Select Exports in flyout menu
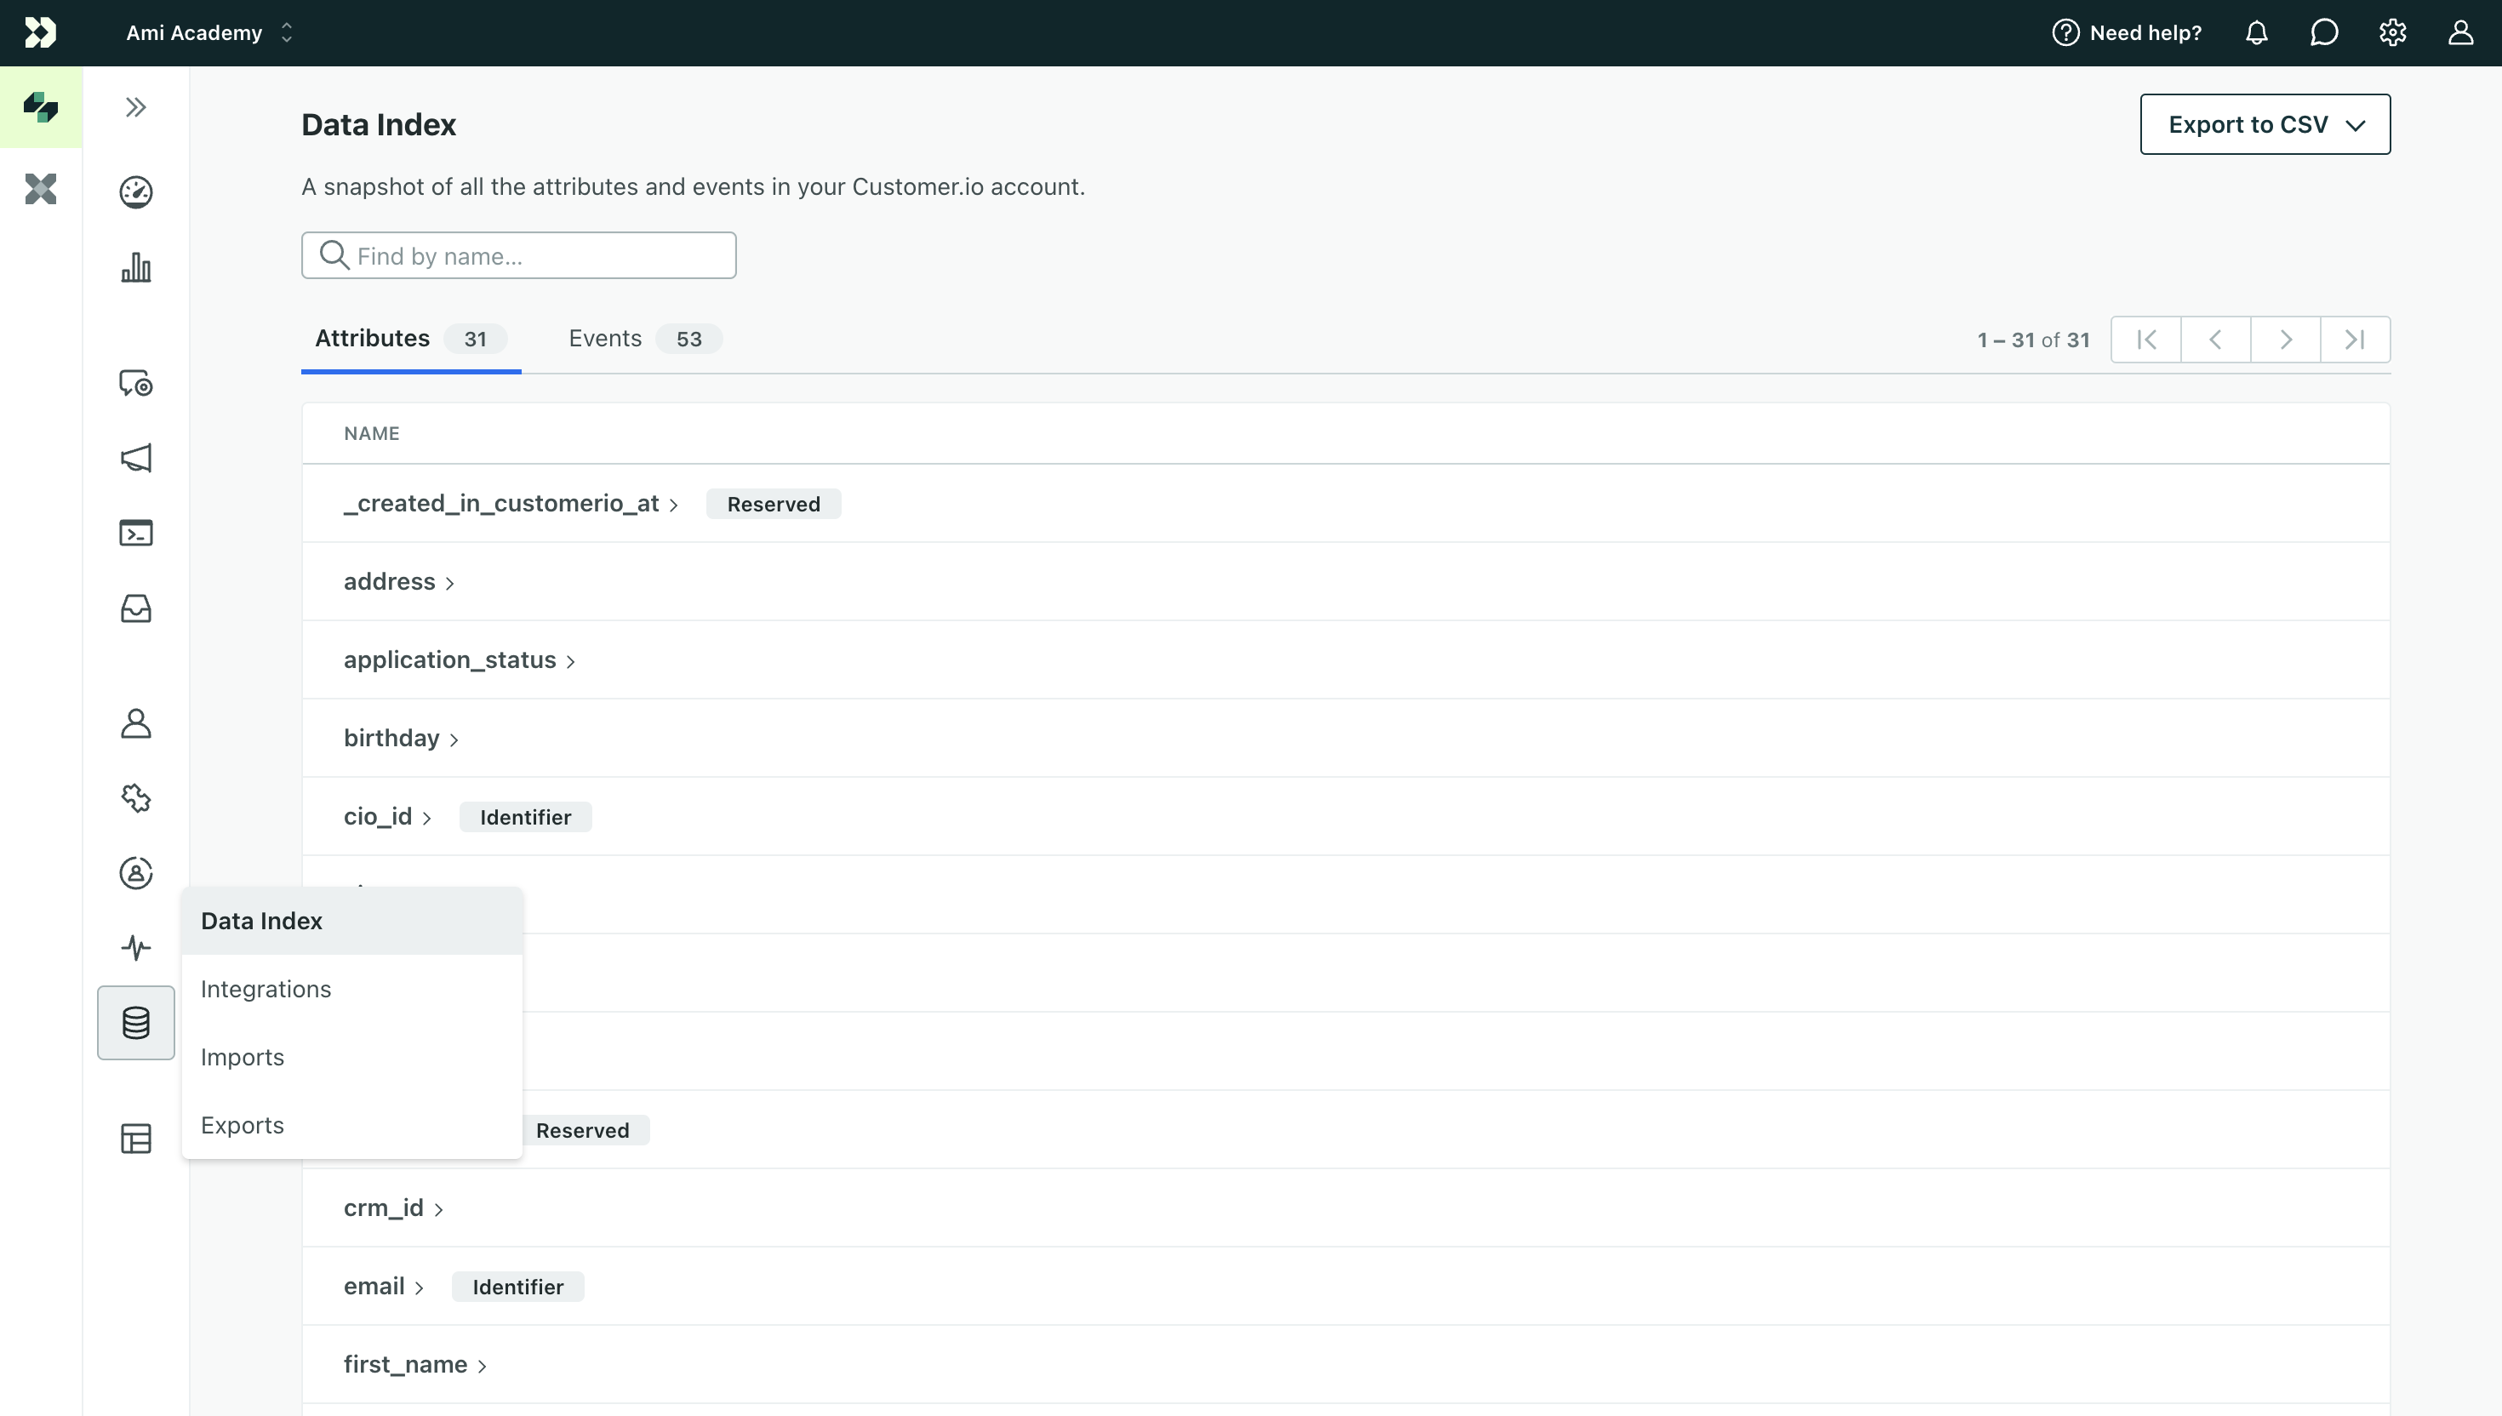2502x1416 pixels. pos(352,1124)
